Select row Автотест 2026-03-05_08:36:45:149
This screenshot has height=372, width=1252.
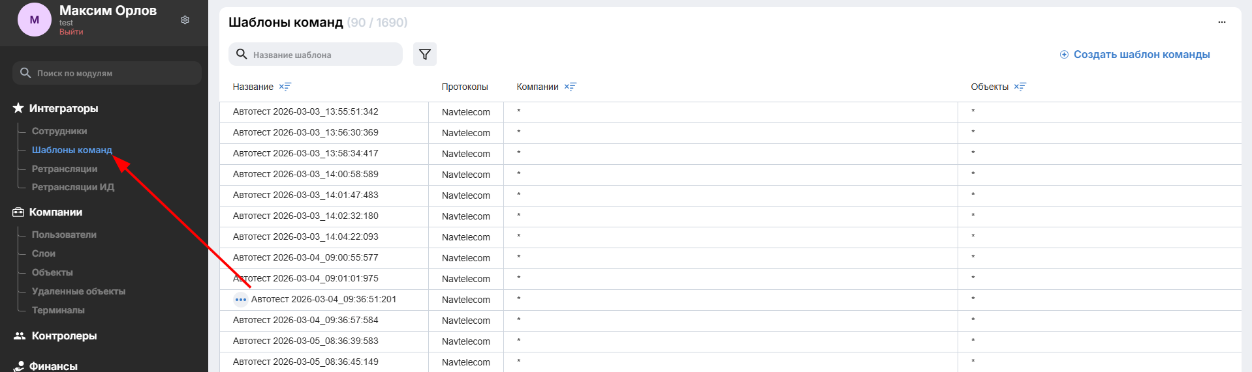730,362
